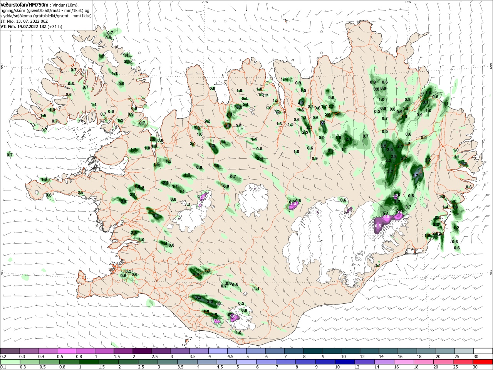This screenshot has height=370, width=493.
Task: Select the lower rain scale bright red swatch after 30
Action: click(x=483, y=362)
